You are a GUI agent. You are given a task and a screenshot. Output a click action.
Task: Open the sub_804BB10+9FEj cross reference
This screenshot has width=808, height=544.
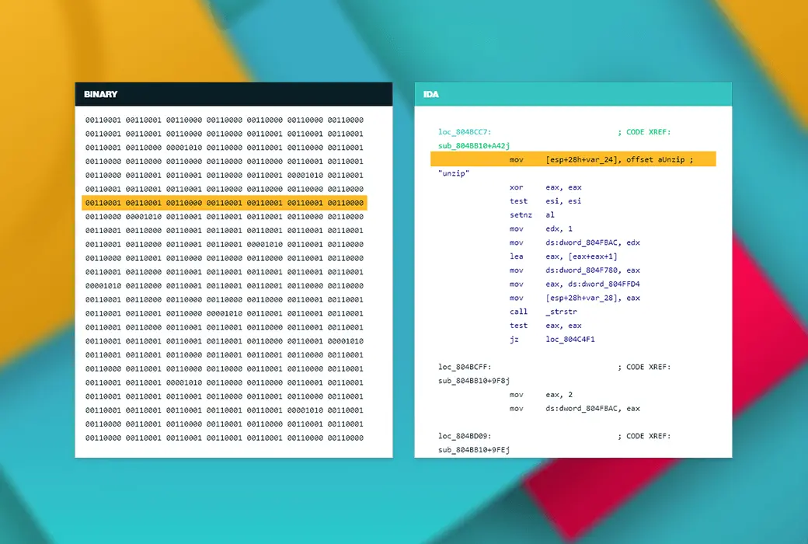pos(474,450)
